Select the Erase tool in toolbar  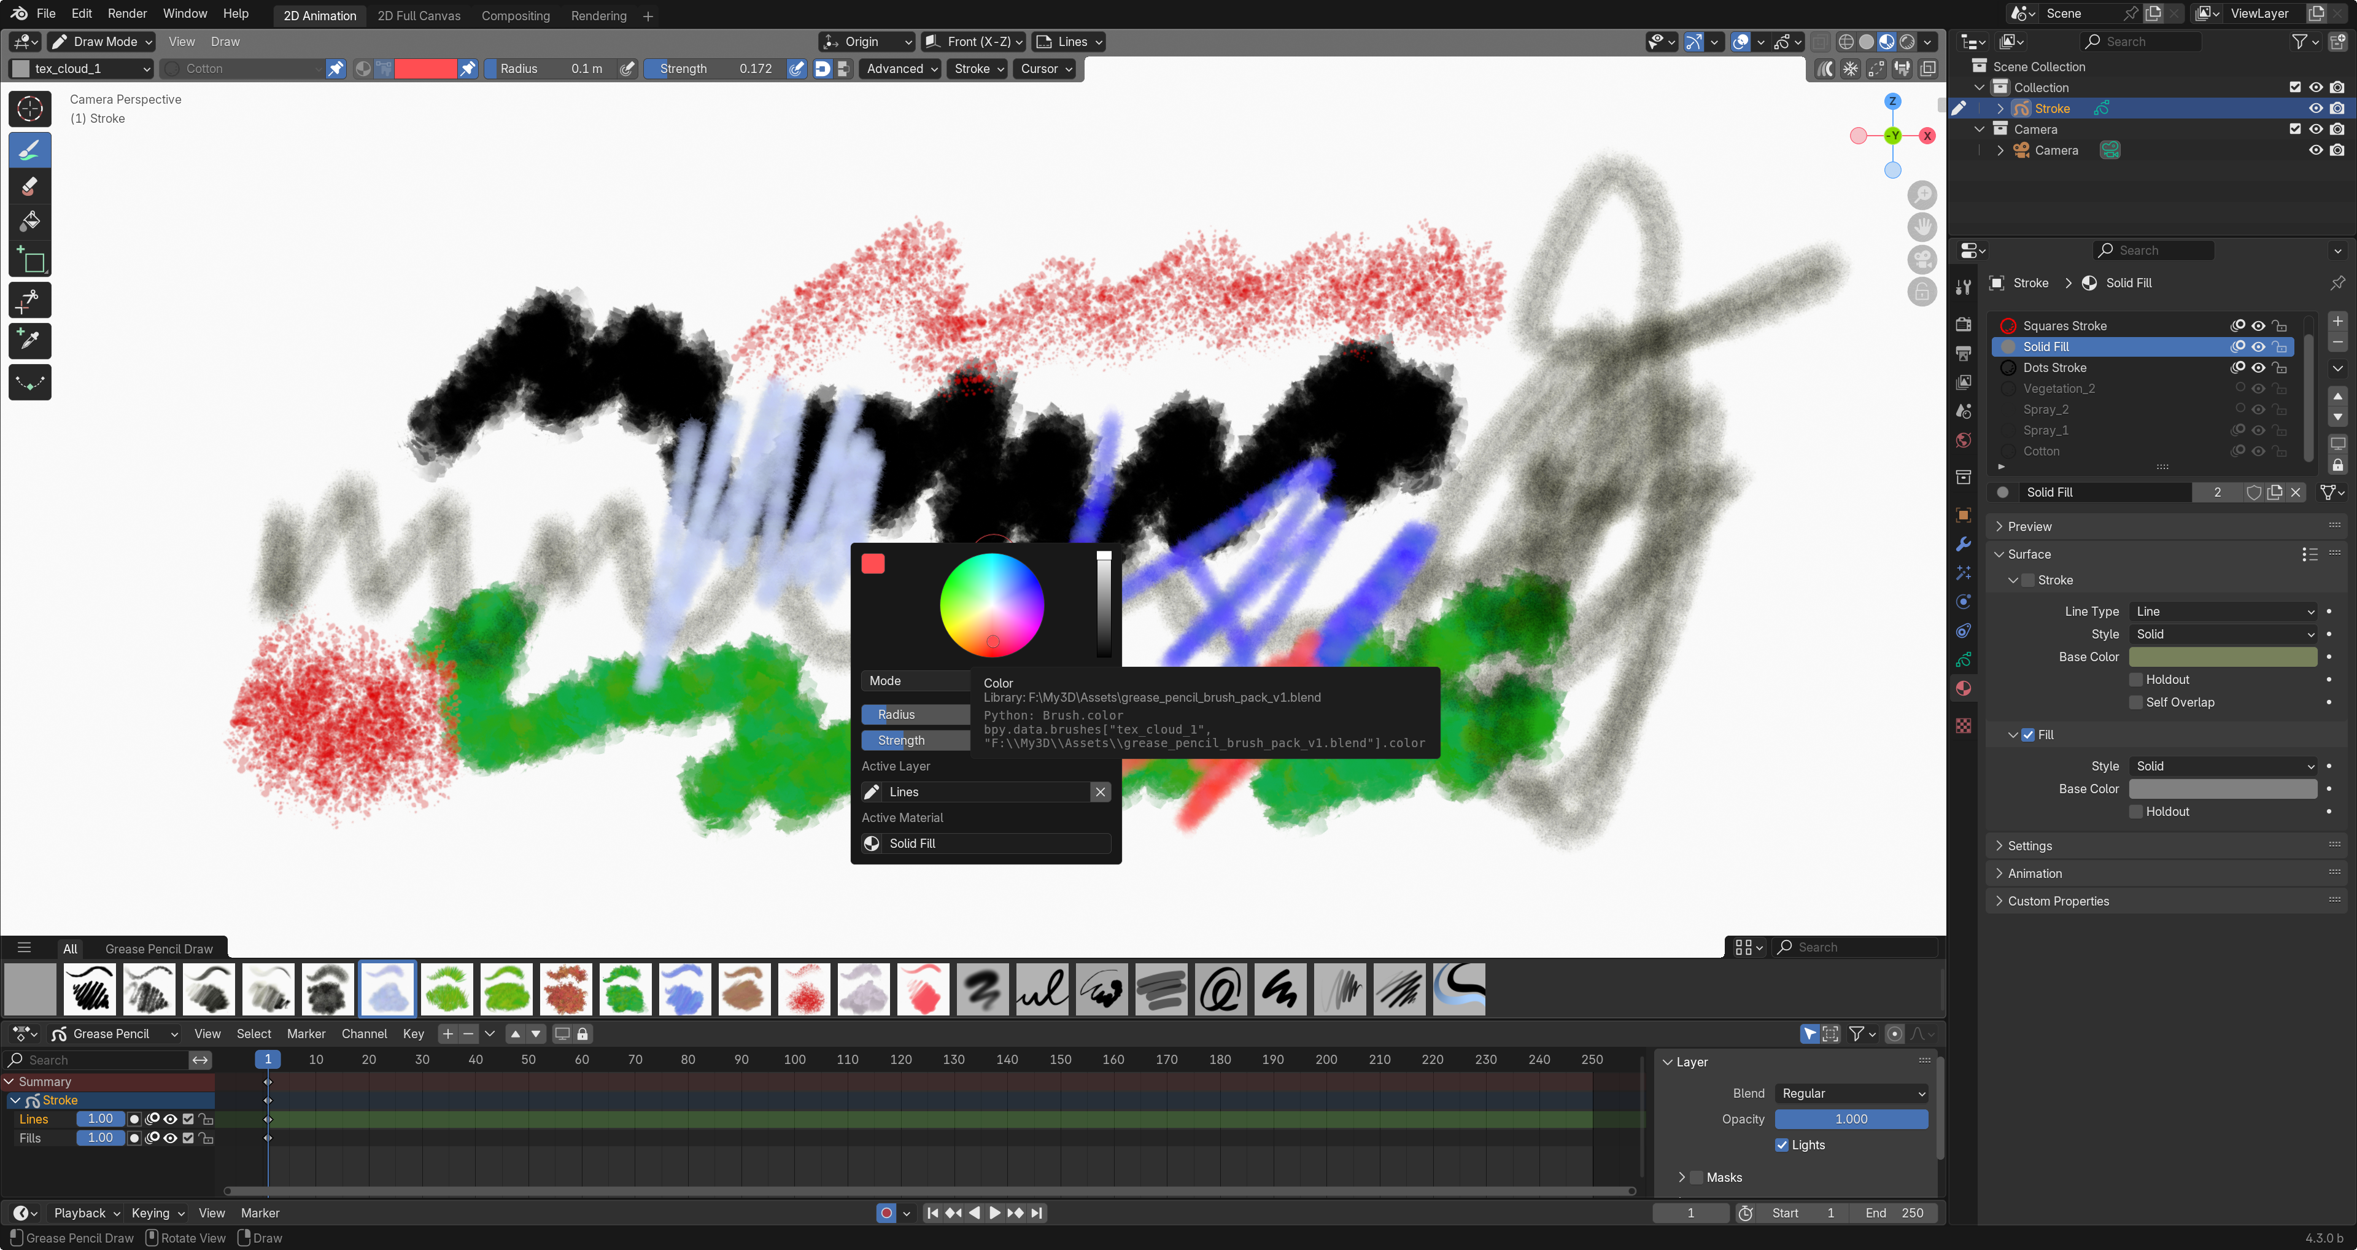pos(29,187)
